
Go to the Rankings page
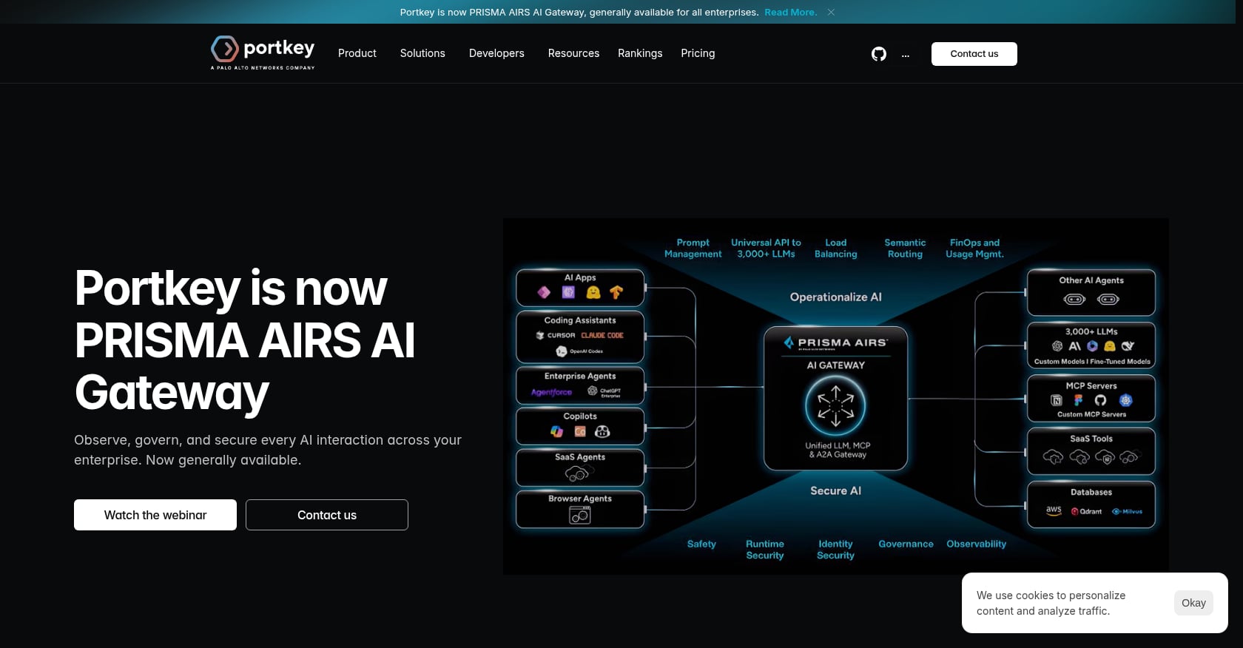tap(640, 53)
